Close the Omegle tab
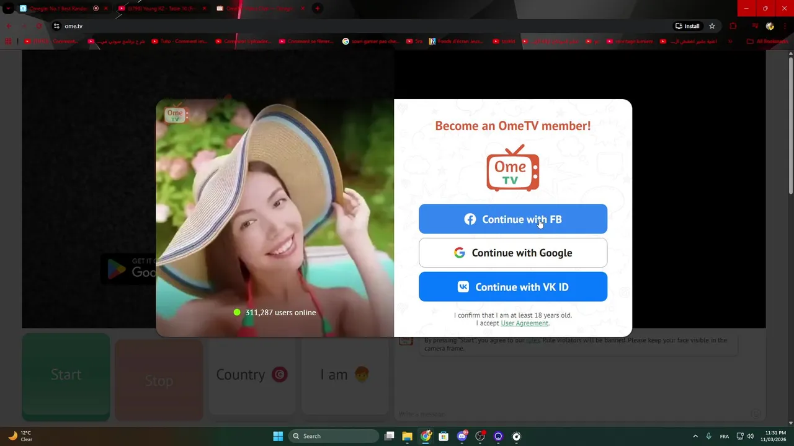 (x=107, y=9)
